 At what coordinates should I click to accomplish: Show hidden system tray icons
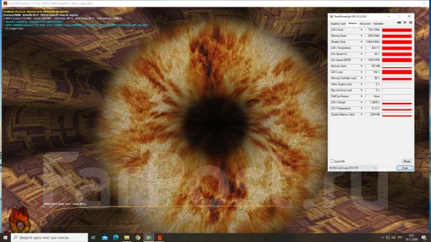383,237
